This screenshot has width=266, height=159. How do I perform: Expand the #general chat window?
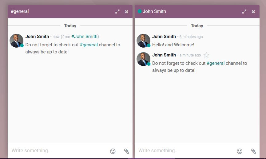tap(117, 12)
